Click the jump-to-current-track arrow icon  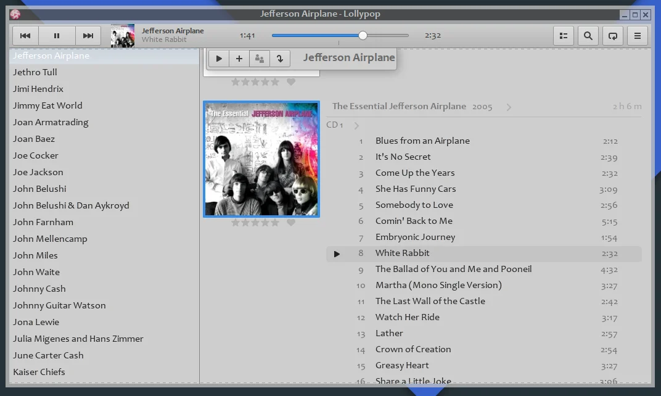click(280, 59)
